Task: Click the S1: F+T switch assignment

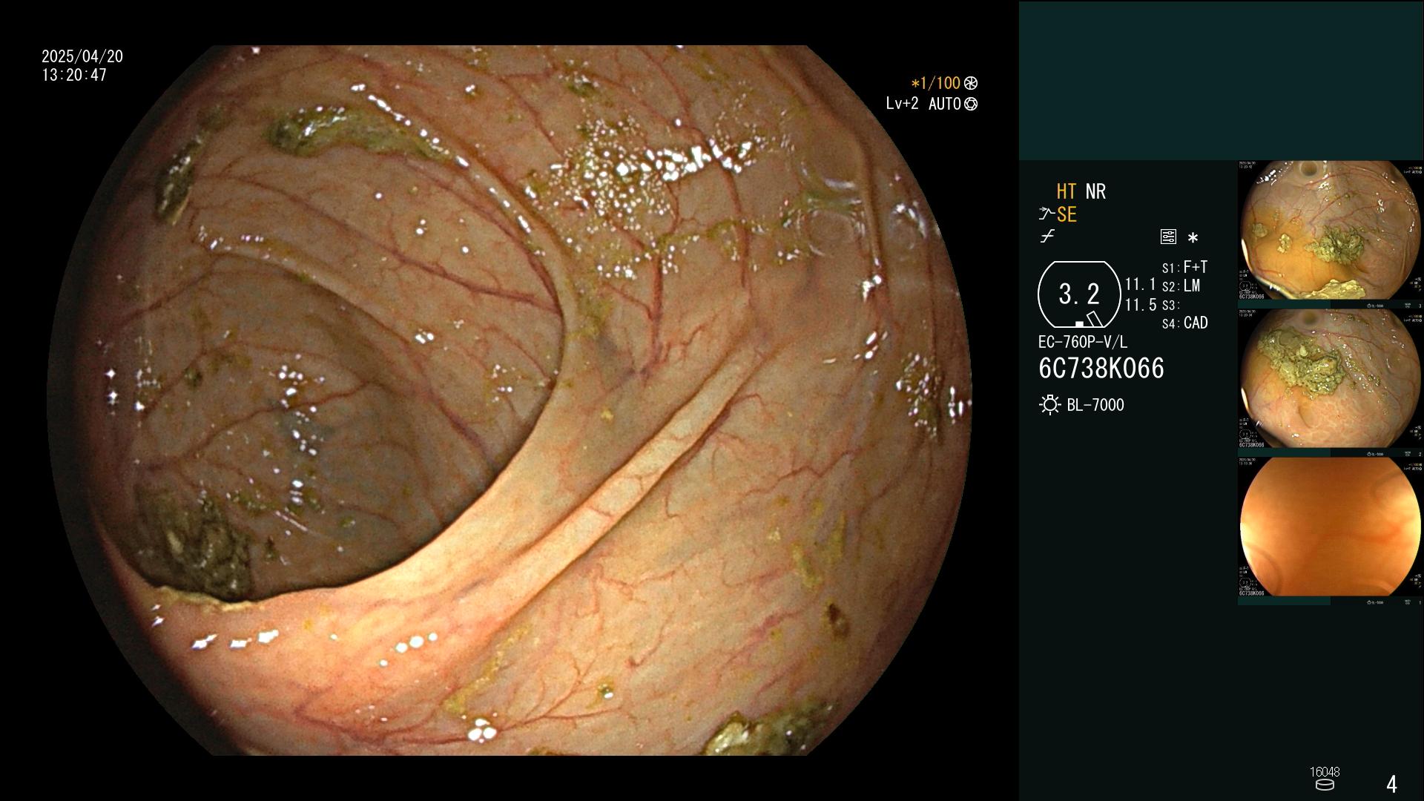Action: tap(1184, 267)
